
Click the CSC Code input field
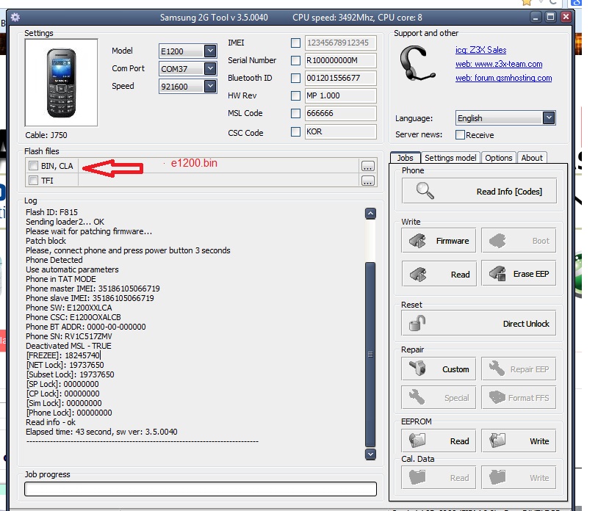(x=340, y=131)
